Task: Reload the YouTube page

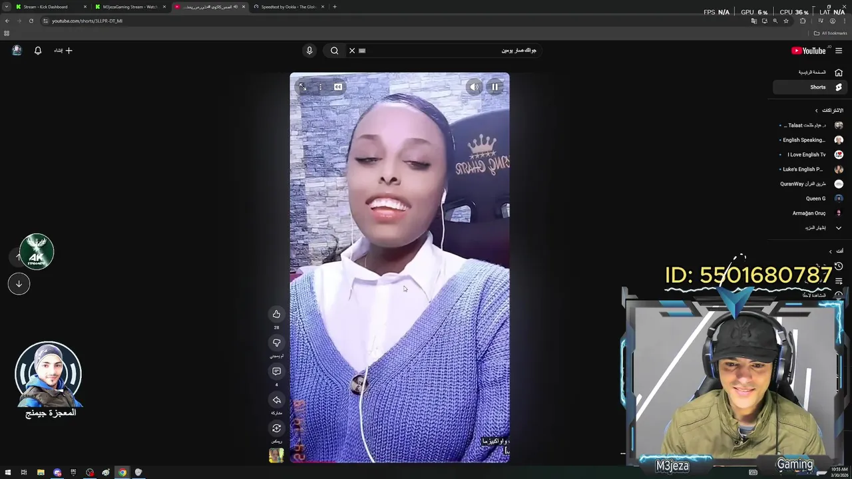Action: [31, 21]
